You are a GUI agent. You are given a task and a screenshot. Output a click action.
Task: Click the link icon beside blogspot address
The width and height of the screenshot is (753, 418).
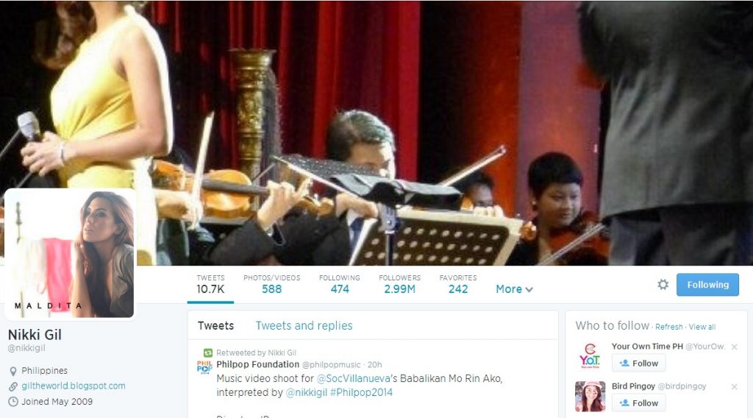click(x=13, y=386)
